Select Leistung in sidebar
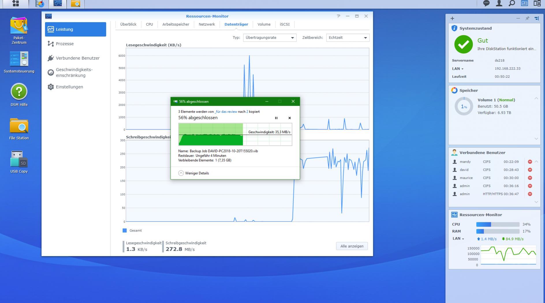 click(x=76, y=29)
